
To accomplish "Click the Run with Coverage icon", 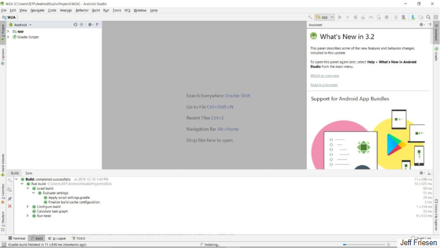I will pos(363,17).
